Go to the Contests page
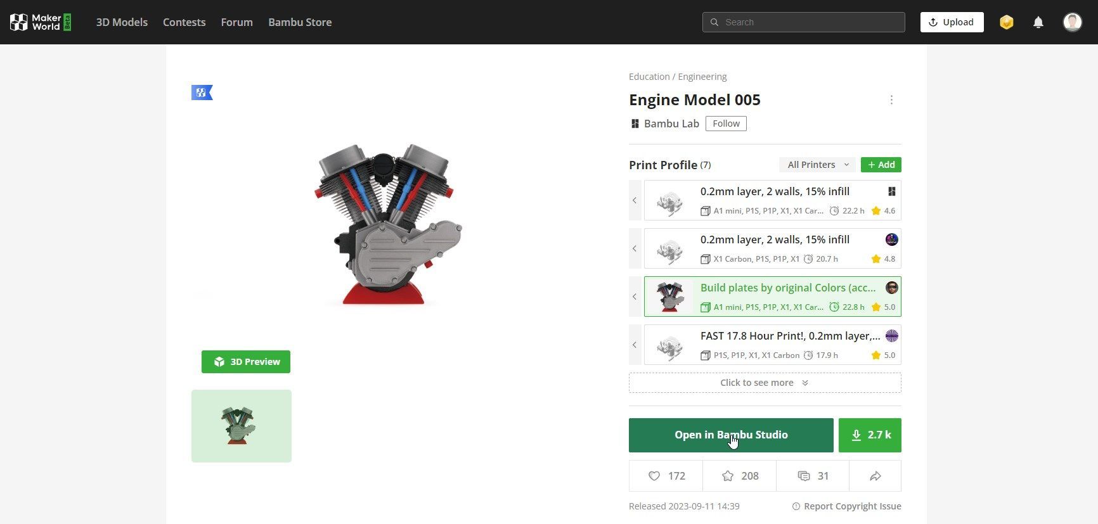Image resolution: width=1098 pixels, height=524 pixels. 184,22
